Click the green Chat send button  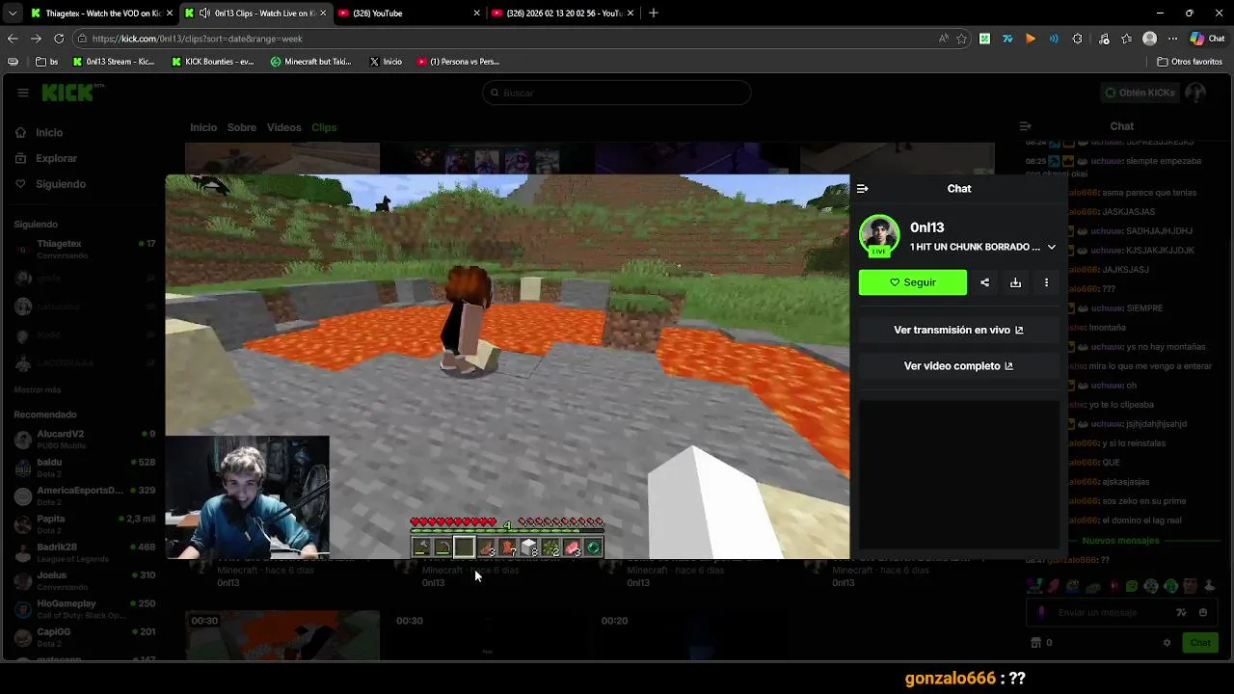tap(1199, 643)
